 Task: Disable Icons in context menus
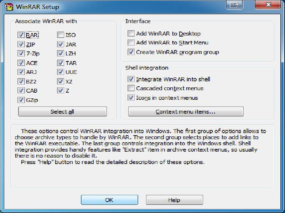[x=131, y=98]
